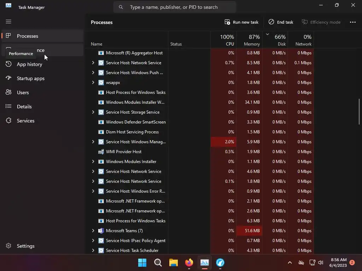Click the Task Manager taskbar icon
The image size is (362, 271).
(205, 263)
